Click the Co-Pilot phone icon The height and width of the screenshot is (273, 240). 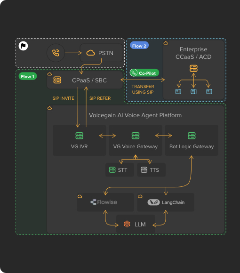[134, 72]
